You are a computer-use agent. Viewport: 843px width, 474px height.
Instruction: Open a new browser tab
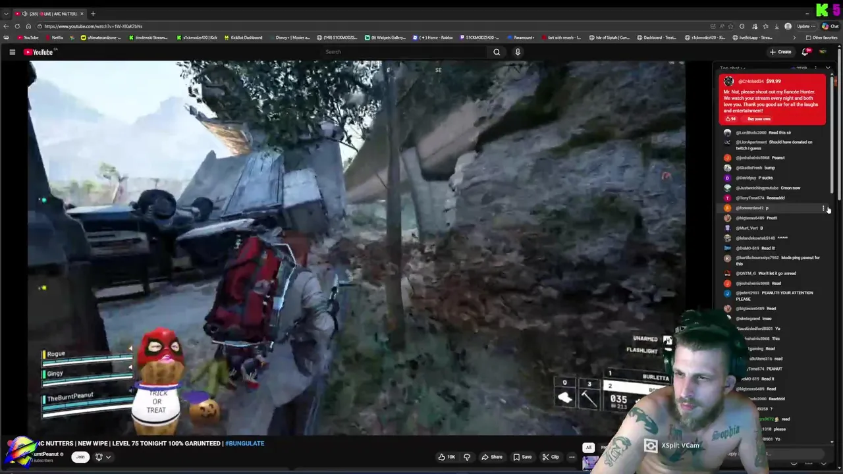pyautogui.click(x=93, y=14)
